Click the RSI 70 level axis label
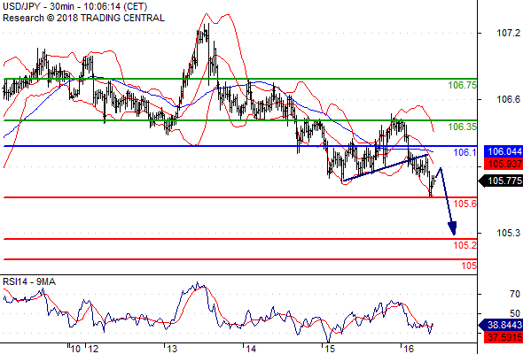The width and height of the screenshot is (523, 354). (515, 294)
